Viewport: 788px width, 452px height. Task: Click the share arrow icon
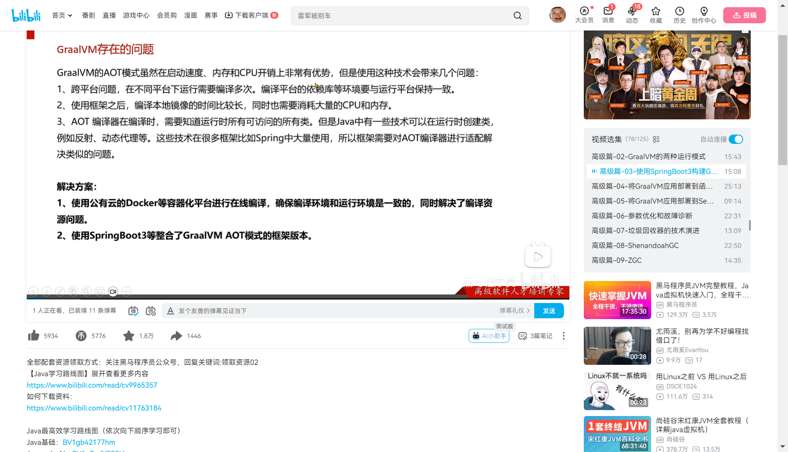[176, 336]
